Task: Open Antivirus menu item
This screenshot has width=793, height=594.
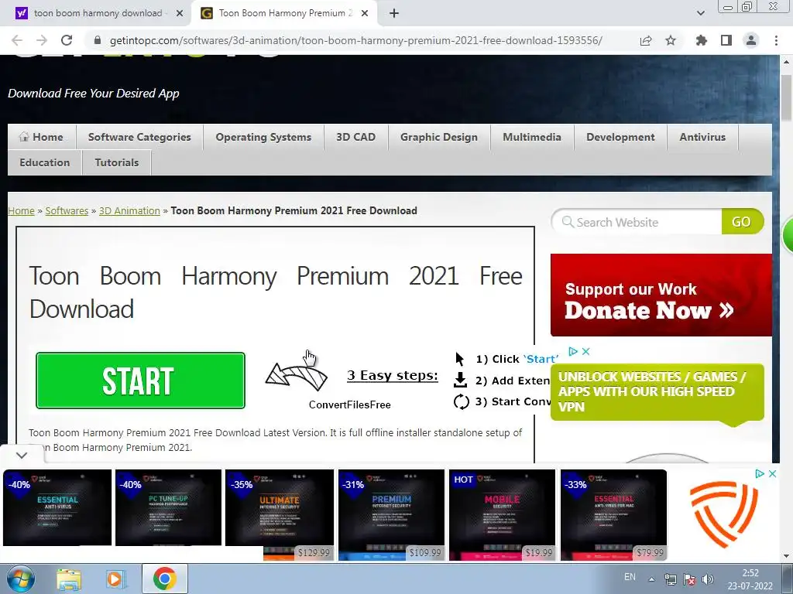Action: (702, 137)
